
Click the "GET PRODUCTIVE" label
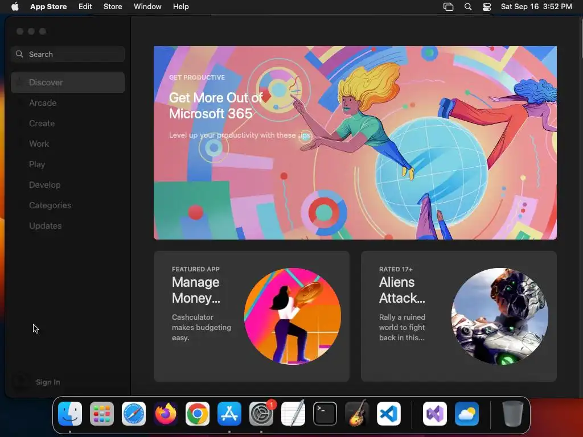[196, 77]
